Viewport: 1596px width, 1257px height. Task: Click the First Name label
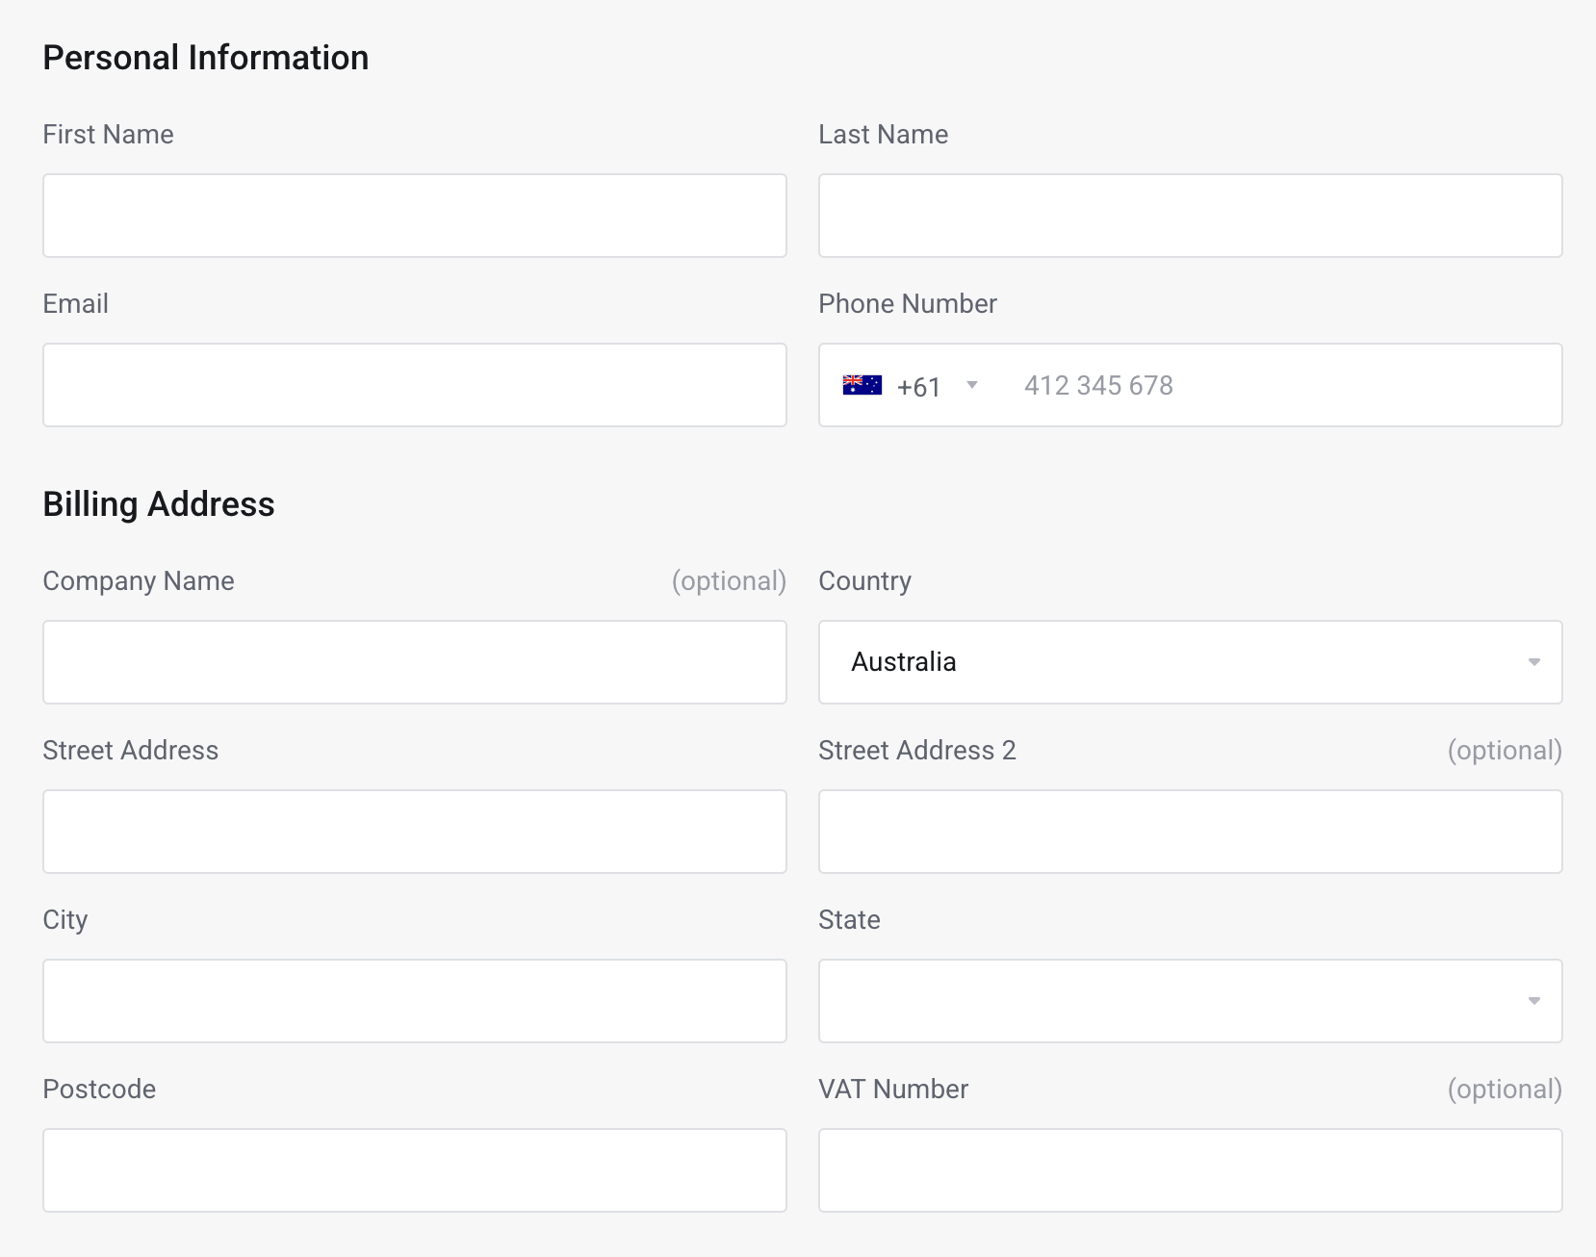[x=109, y=134]
